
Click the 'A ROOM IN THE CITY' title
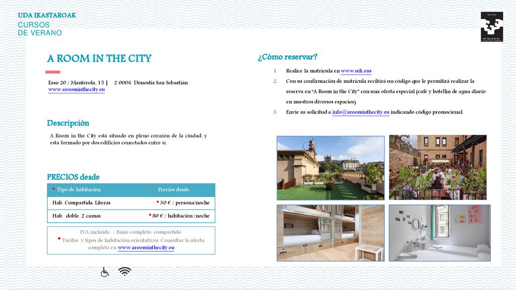tap(99, 58)
